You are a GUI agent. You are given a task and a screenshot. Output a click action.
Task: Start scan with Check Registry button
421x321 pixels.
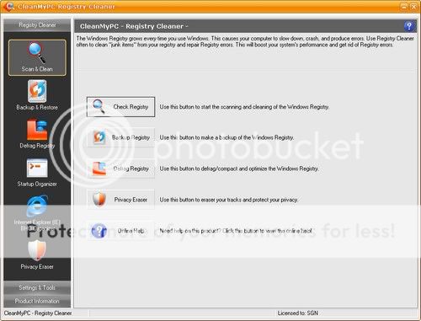coord(120,107)
